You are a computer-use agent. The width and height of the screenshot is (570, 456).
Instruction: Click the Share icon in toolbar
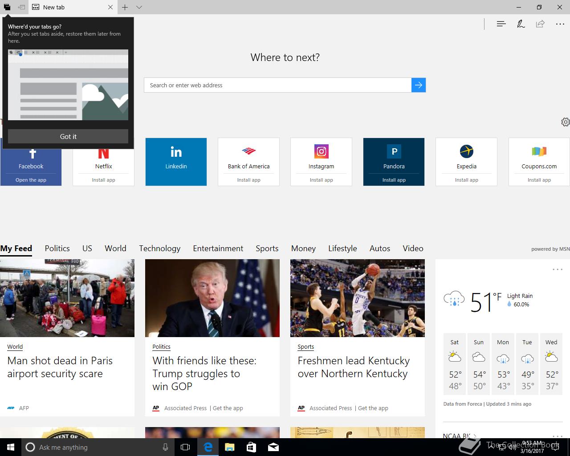pyautogui.click(x=540, y=24)
